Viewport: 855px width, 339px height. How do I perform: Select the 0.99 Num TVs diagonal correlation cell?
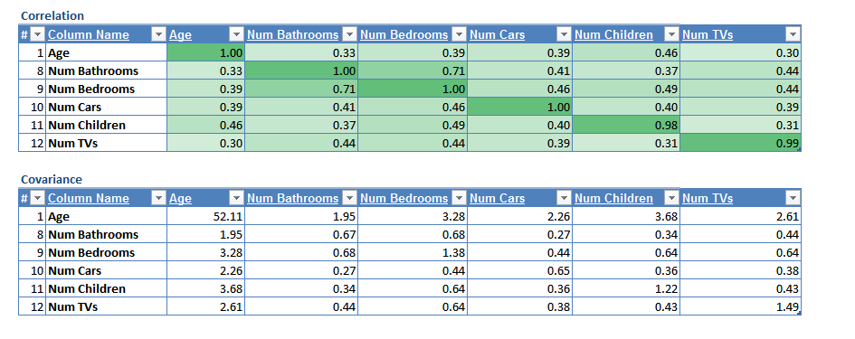coord(740,144)
